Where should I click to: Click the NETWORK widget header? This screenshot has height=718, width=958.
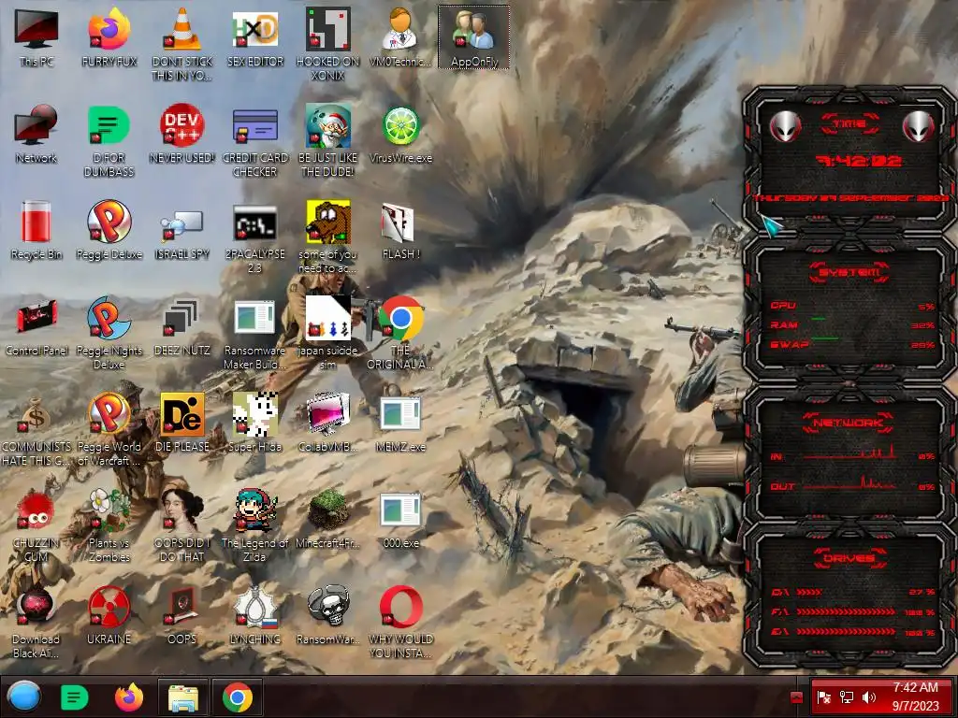point(849,423)
